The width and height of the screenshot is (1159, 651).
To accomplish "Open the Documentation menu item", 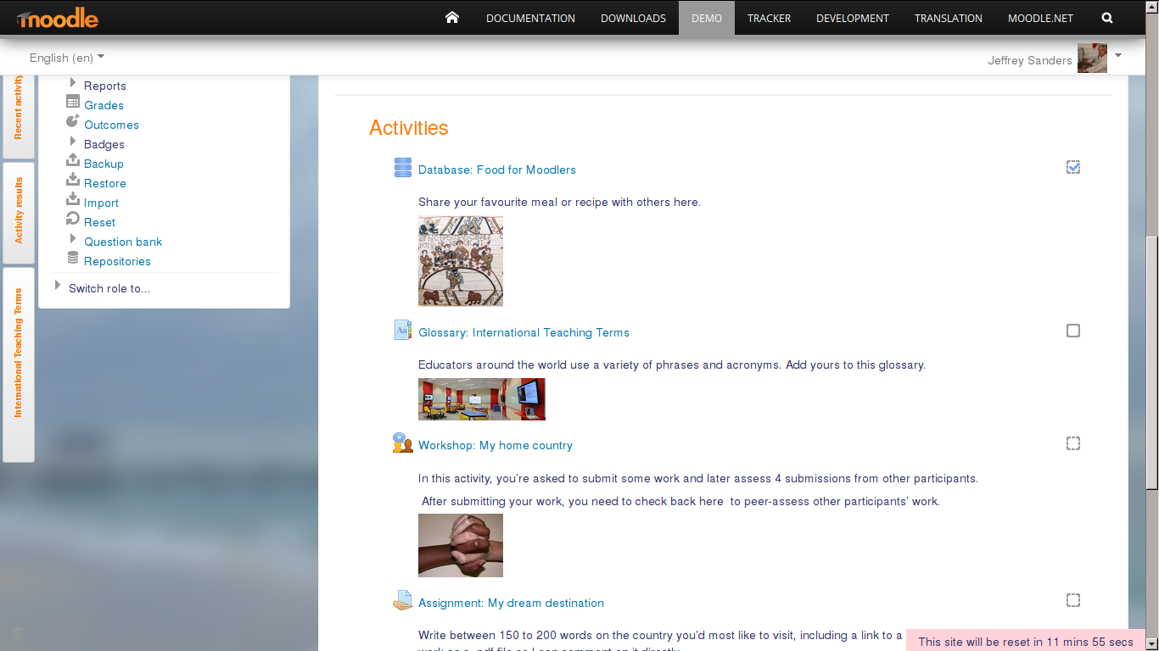I will [x=530, y=18].
